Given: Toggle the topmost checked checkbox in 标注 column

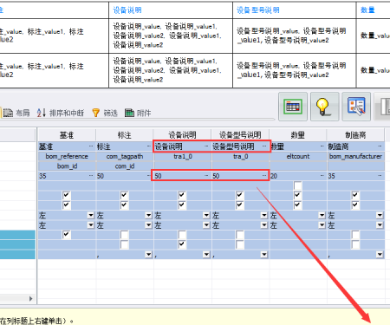Looking at the screenshot, I should click(124, 195).
